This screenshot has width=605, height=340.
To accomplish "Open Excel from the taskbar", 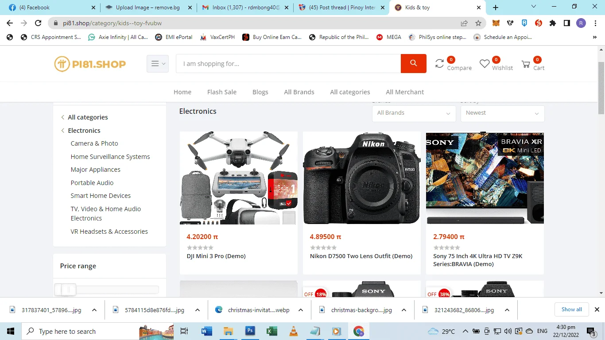I will coord(271,331).
